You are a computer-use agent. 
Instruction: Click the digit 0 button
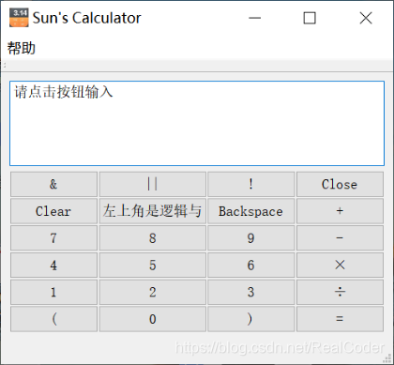pos(153,319)
